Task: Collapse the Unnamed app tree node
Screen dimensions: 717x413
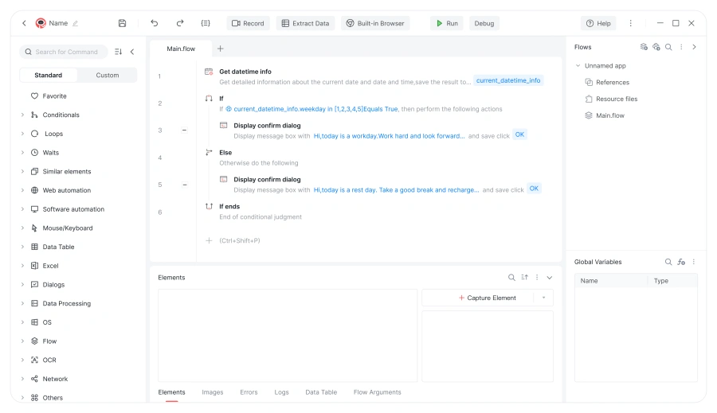Action: pos(578,66)
